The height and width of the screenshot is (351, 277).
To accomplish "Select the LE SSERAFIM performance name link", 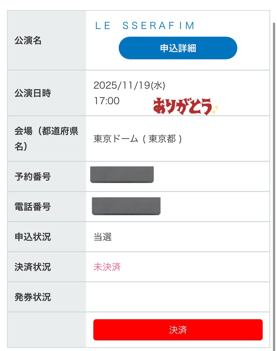I will [x=145, y=26].
